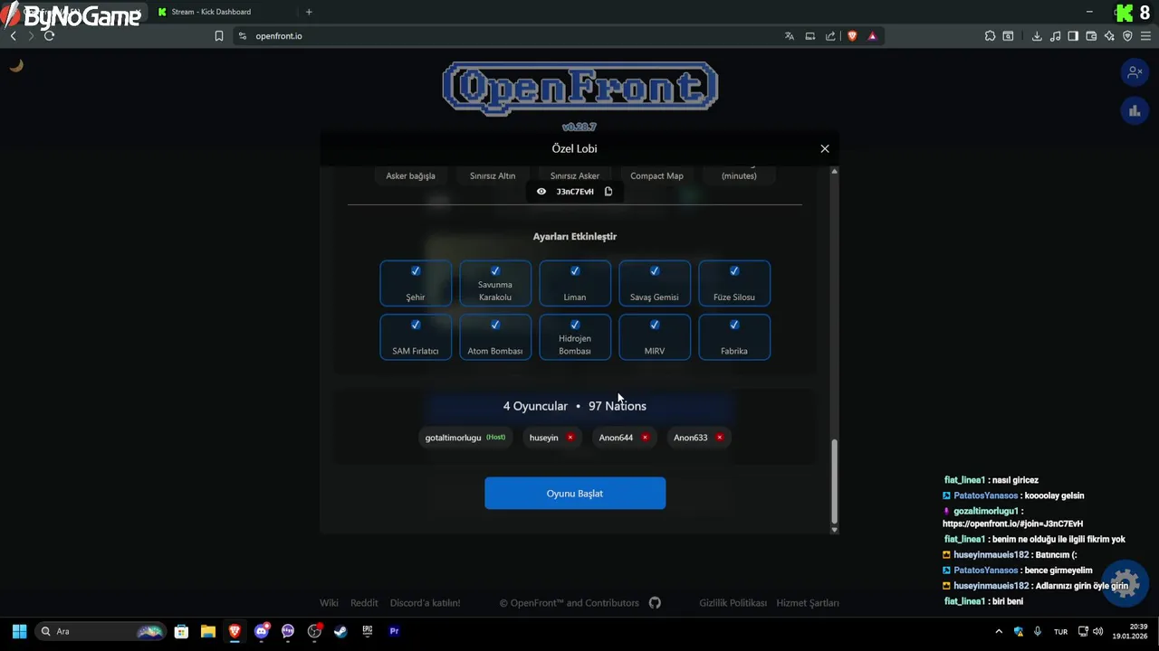
Task: Remove Anon633 with the red X
Action: (720, 438)
